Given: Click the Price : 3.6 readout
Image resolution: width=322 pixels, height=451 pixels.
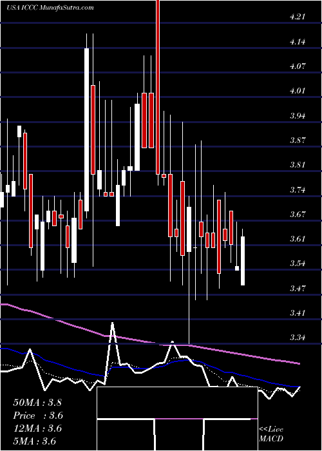Looking at the screenshot, I should click(38, 416).
